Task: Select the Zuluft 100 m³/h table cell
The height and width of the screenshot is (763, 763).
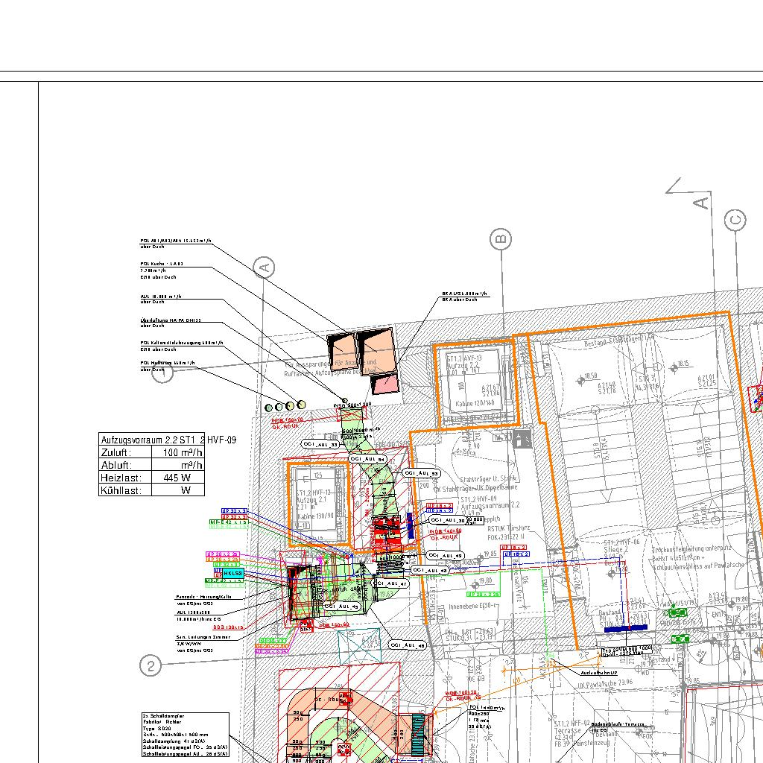Action: (177, 452)
